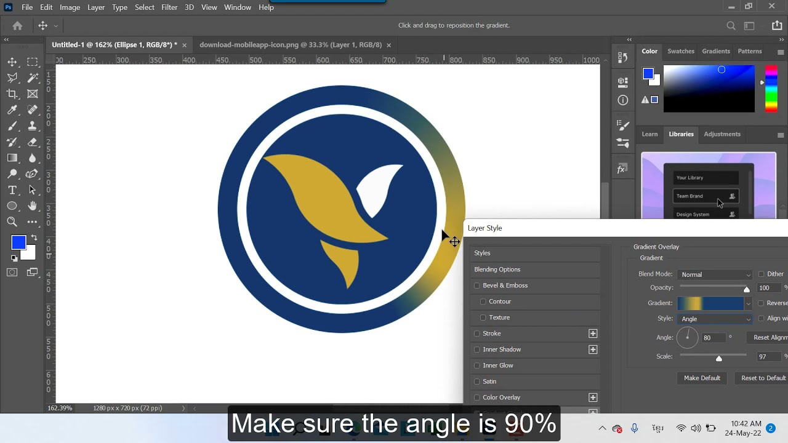Select the Rectangular Marquee tool
788x443 pixels.
point(33,62)
